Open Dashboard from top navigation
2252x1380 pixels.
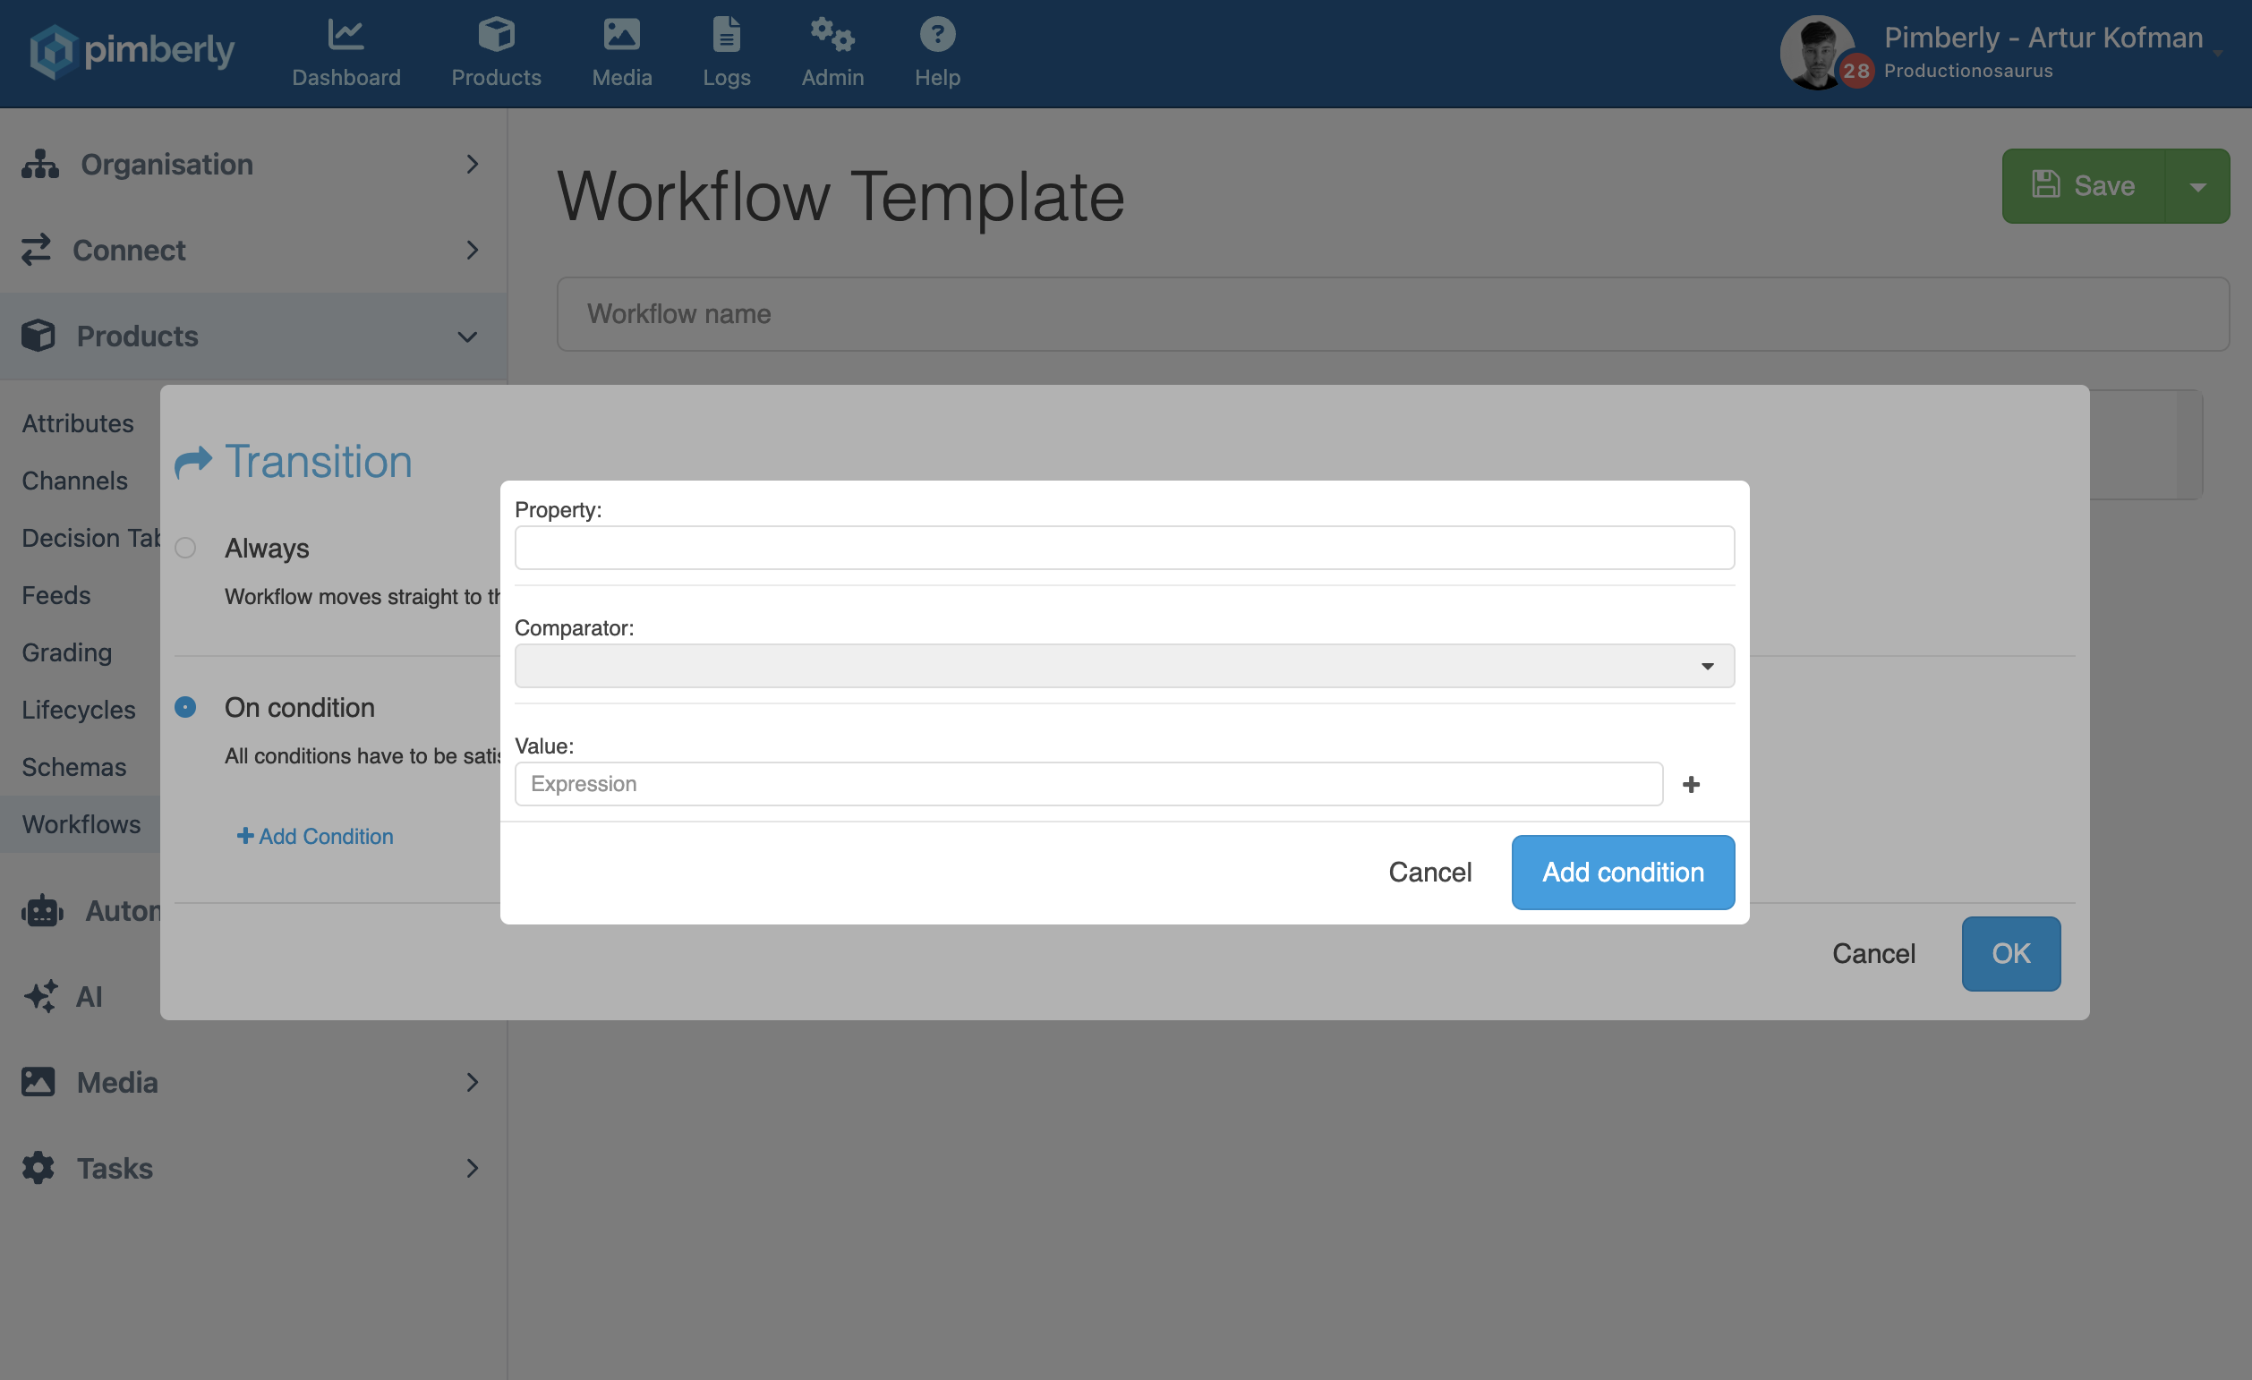pos(345,53)
